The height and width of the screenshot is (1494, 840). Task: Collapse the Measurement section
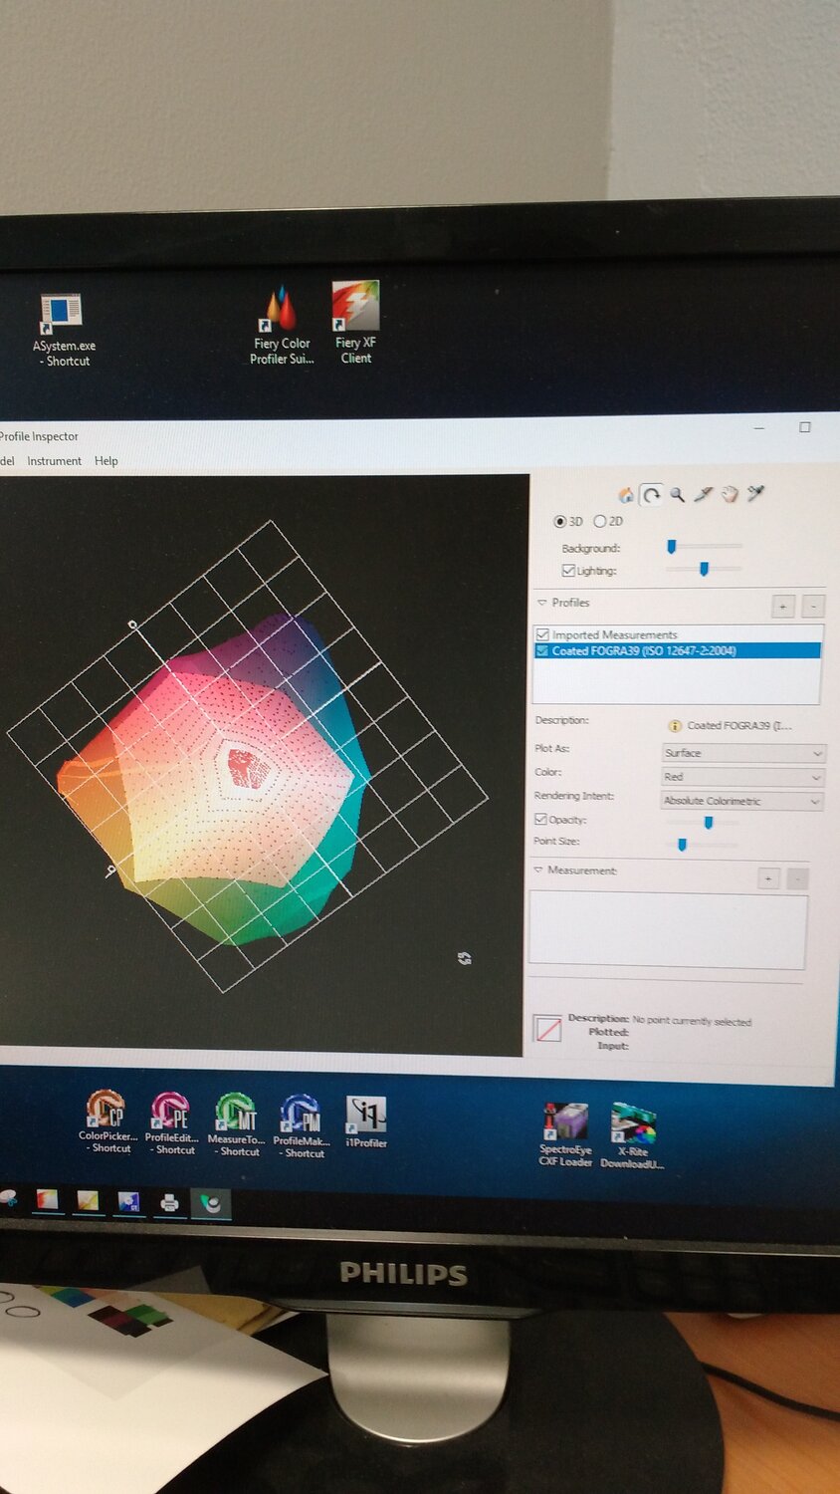click(538, 870)
